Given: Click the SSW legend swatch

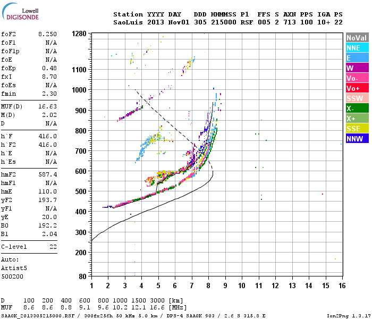Looking at the screenshot, I should [x=357, y=98].
